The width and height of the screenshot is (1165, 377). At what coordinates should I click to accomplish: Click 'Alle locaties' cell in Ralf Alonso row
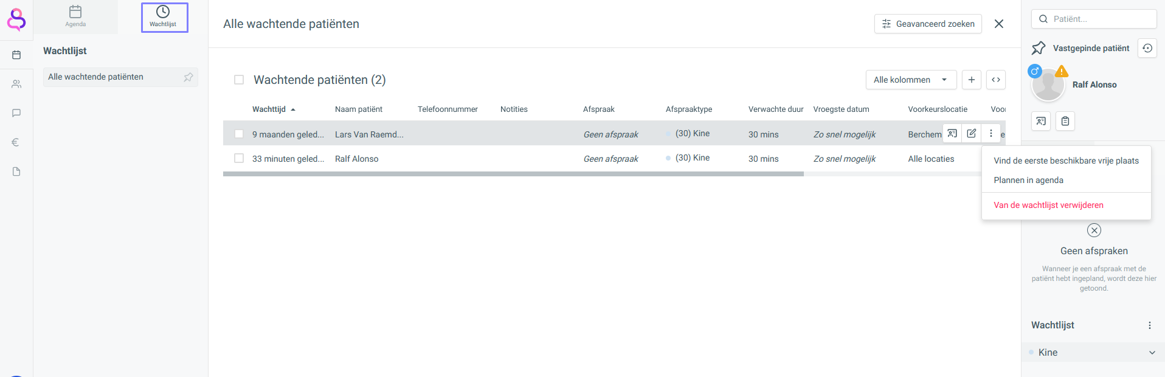pyautogui.click(x=931, y=159)
